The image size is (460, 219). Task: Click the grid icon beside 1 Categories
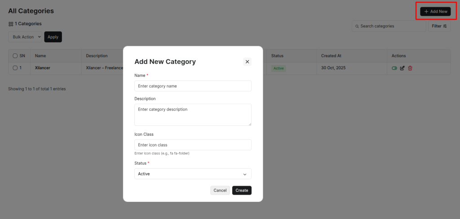pyautogui.click(x=11, y=24)
